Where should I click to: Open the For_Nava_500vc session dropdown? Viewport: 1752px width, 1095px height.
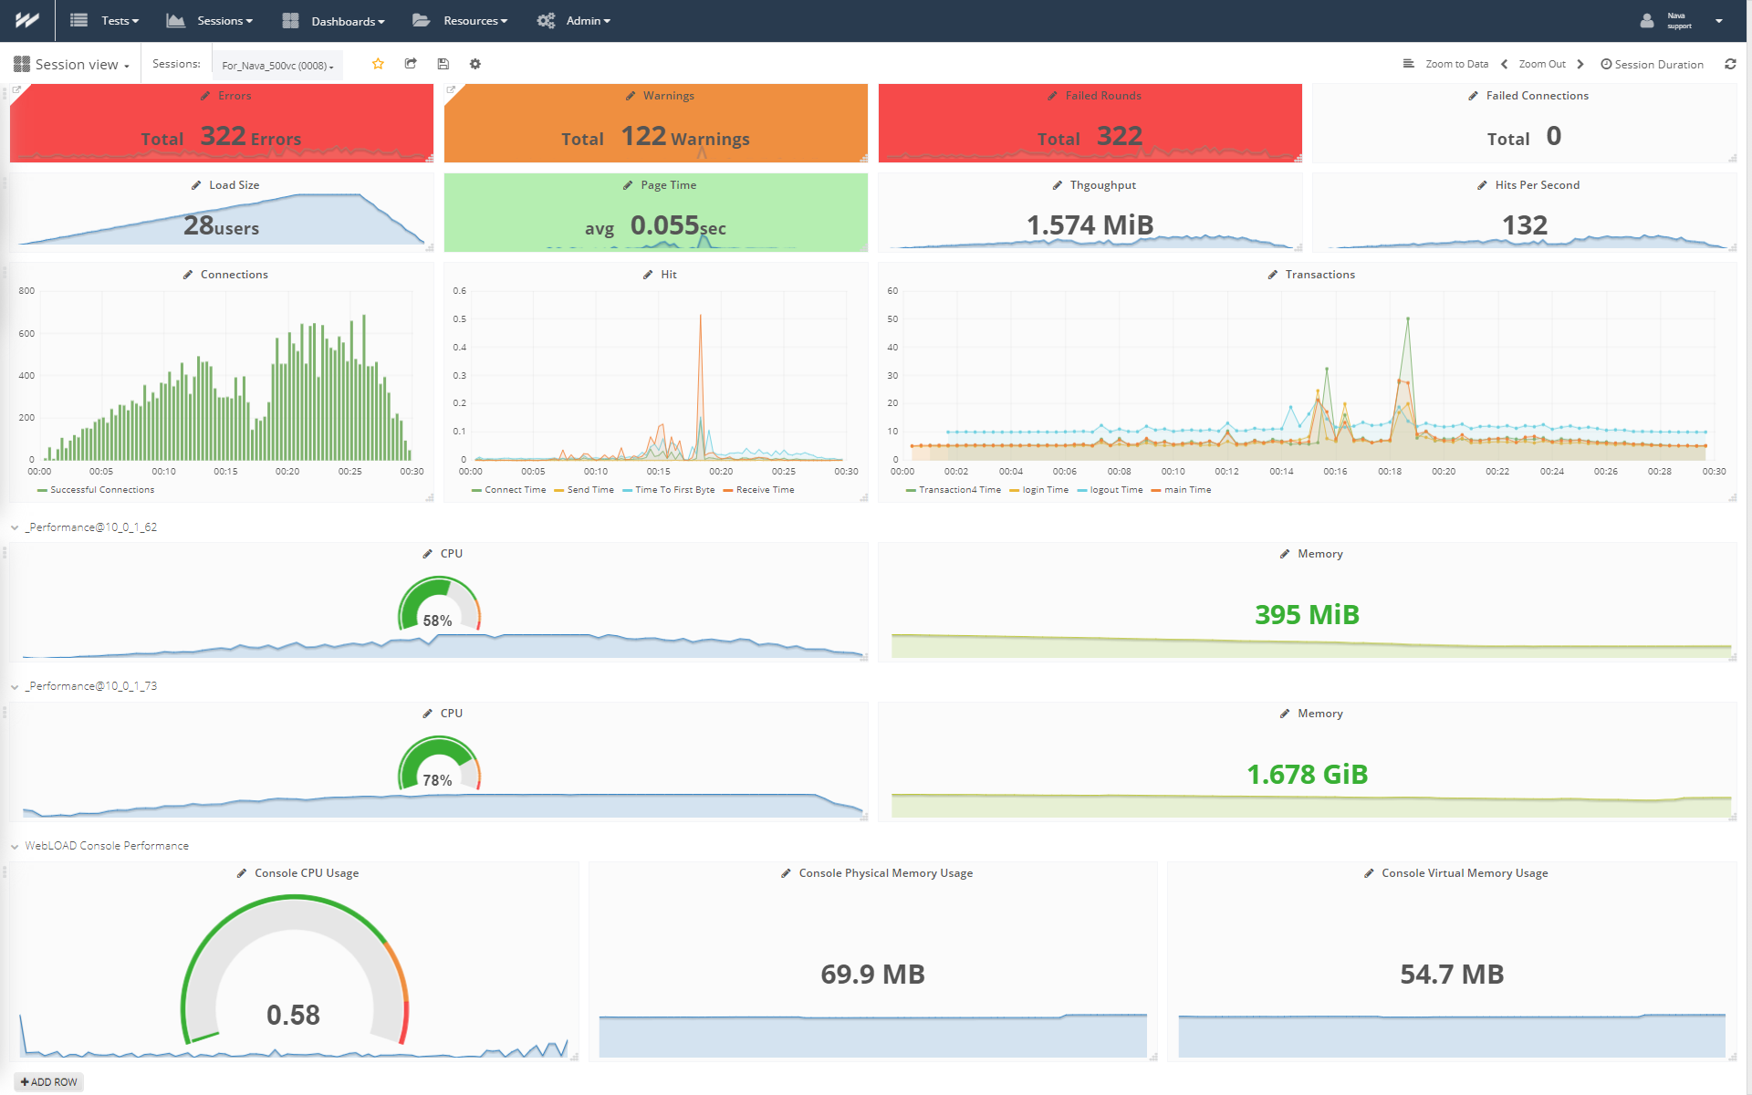tap(277, 65)
